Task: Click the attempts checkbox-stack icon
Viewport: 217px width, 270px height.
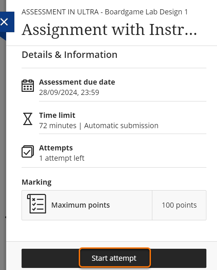Action: coord(28,151)
